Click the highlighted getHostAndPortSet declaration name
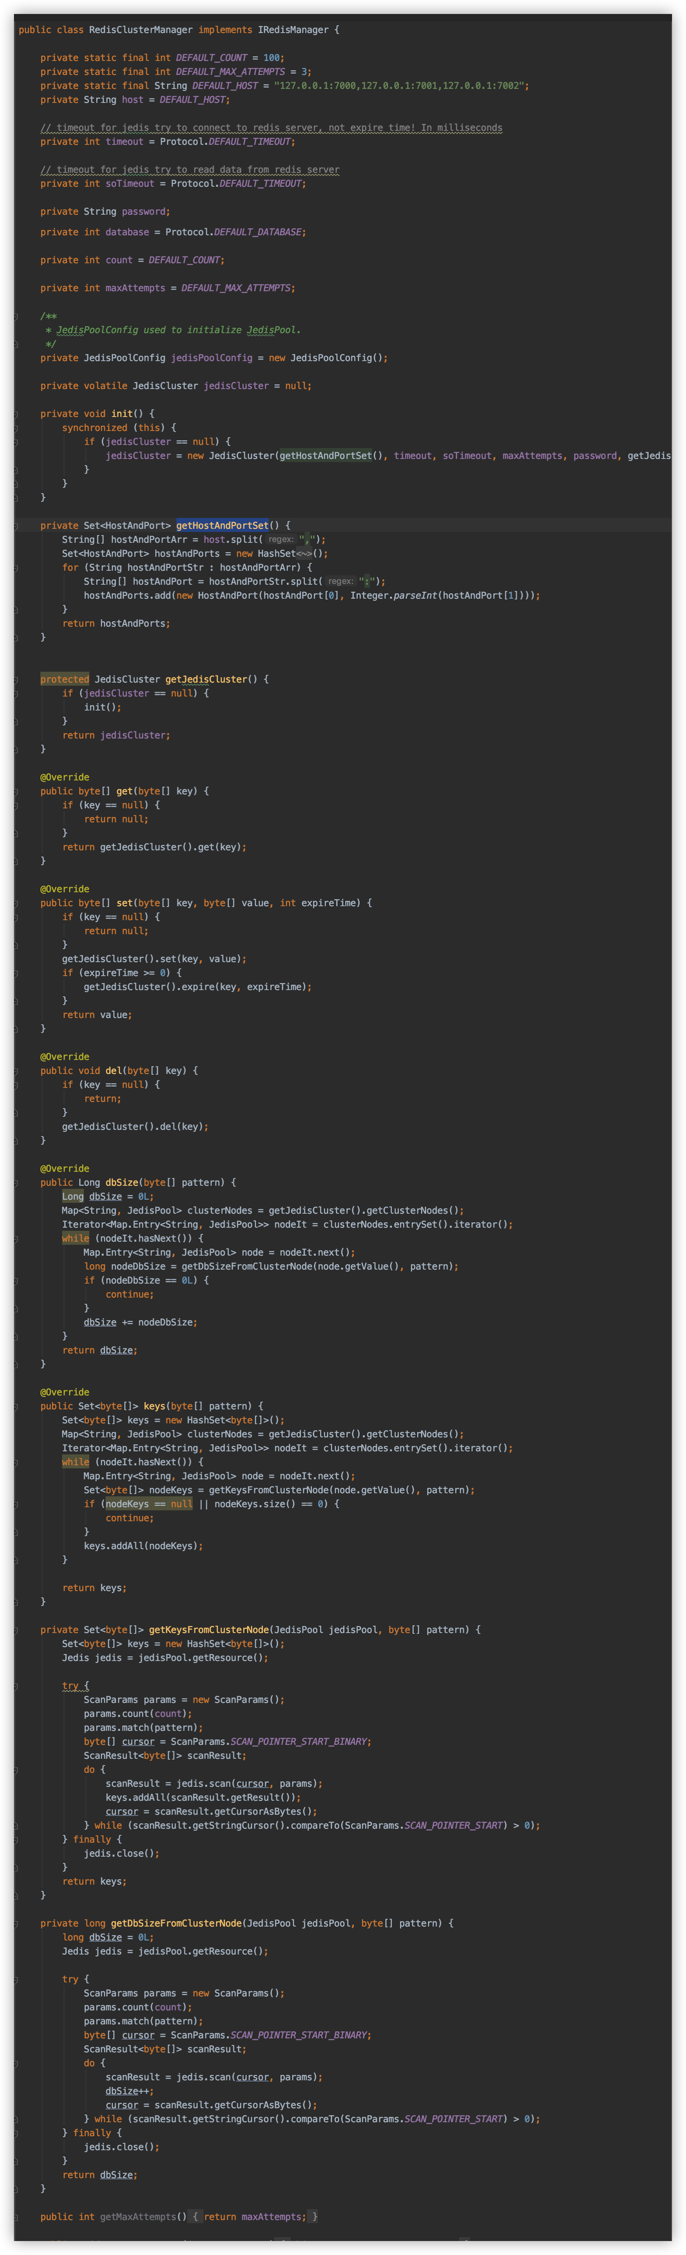The height and width of the screenshot is (2255, 686). [222, 525]
